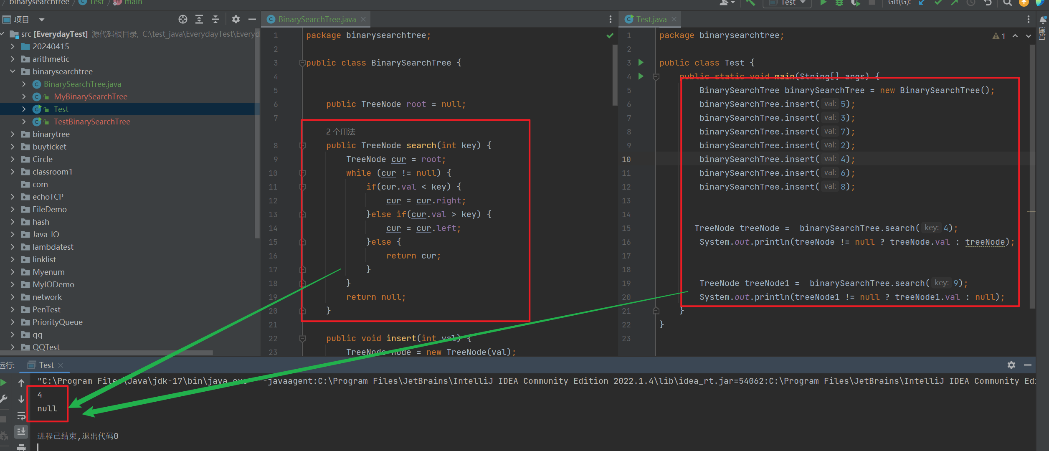Click the Git update project arrow

click(922, 3)
